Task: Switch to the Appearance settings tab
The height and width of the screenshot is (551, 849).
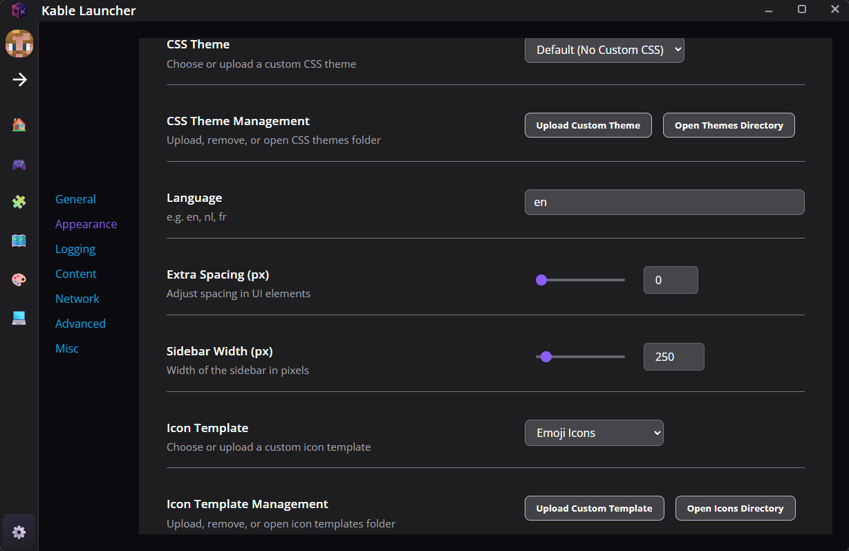Action: 86,223
